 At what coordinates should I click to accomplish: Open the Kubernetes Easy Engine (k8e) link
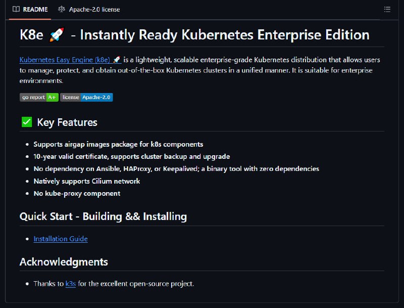pos(70,60)
